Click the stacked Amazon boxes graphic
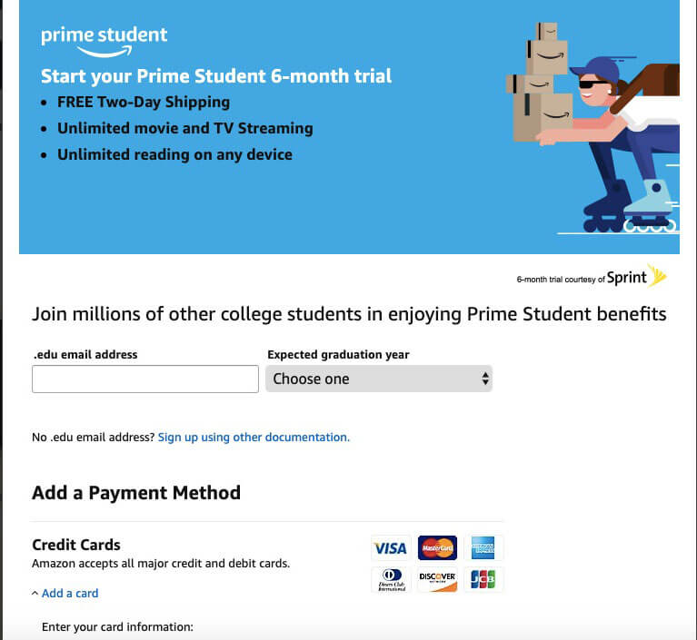Screen dimensions: 697x640 click(540, 83)
